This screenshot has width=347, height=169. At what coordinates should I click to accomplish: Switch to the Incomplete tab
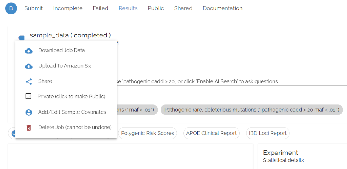tap(68, 8)
